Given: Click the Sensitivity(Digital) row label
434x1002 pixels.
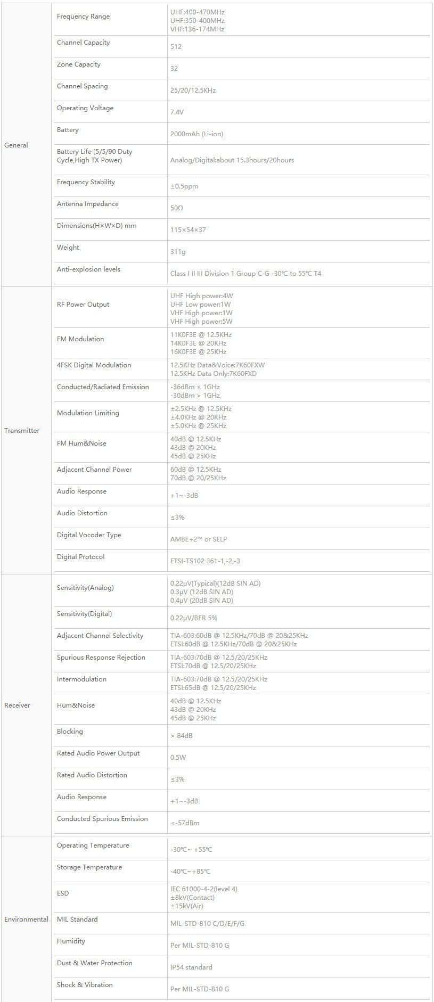Looking at the screenshot, I should point(84,613).
